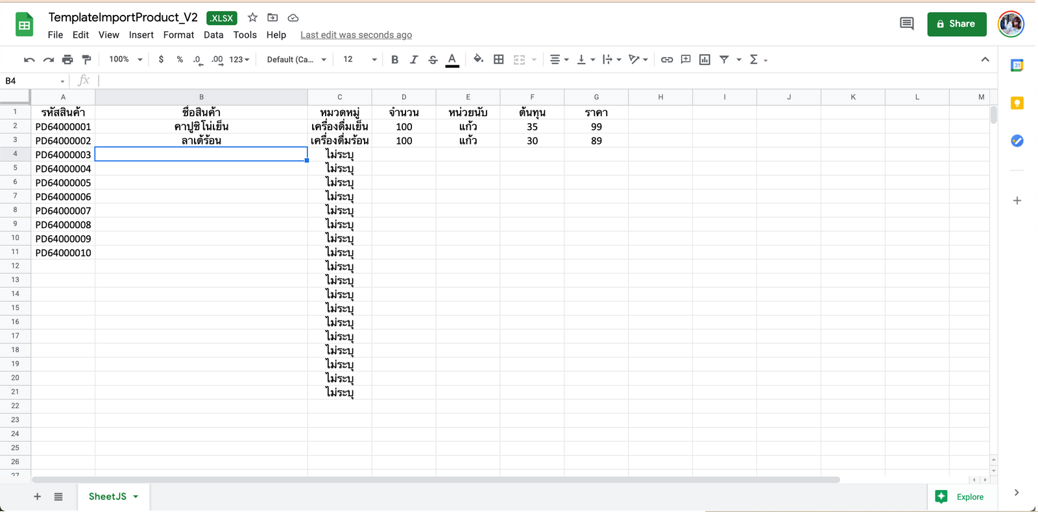Star this spreadsheet document
The height and width of the screenshot is (512, 1038).
(252, 17)
